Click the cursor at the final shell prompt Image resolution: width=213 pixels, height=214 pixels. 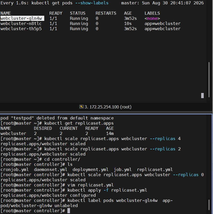click(x=69, y=211)
